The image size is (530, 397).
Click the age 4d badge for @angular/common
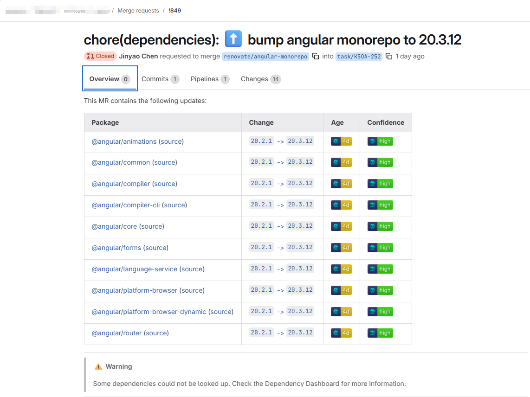(341, 162)
